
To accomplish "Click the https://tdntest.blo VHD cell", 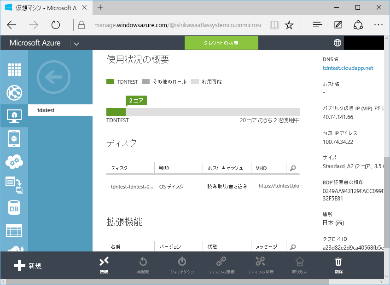I will tap(279, 186).
